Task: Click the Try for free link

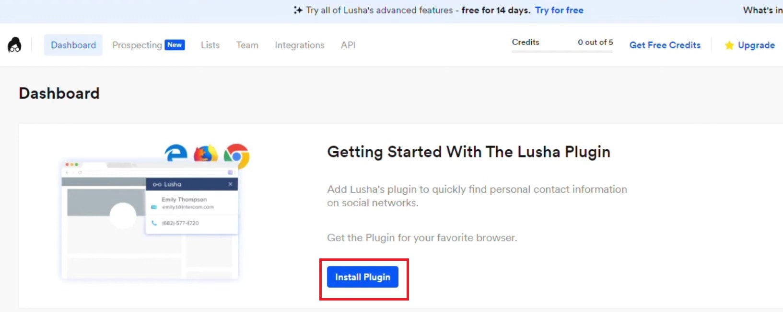Action: 559,10
